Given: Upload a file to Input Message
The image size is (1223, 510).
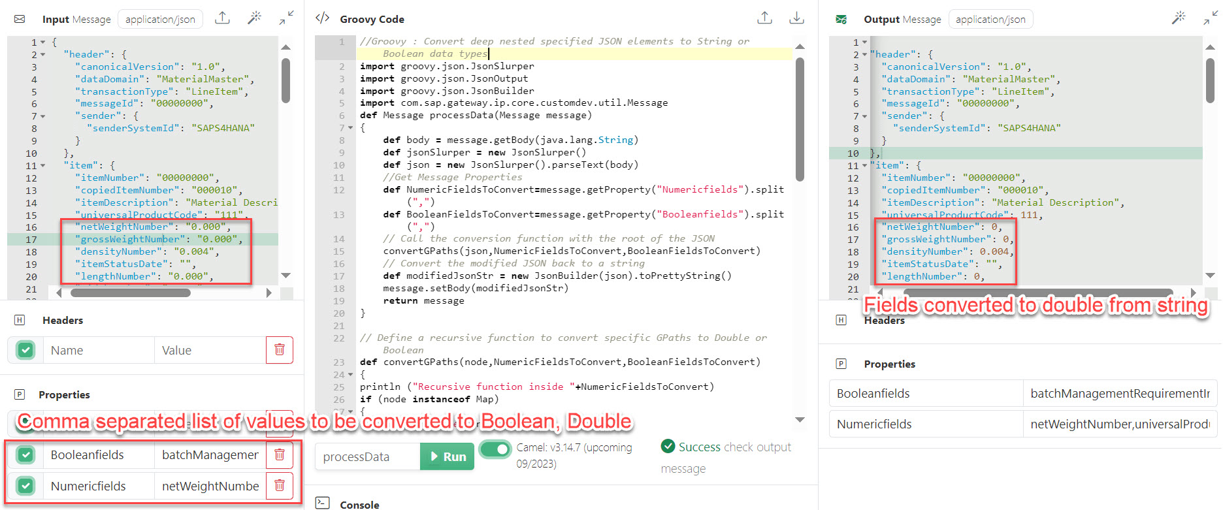Looking at the screenshot, I should [222, 18].
